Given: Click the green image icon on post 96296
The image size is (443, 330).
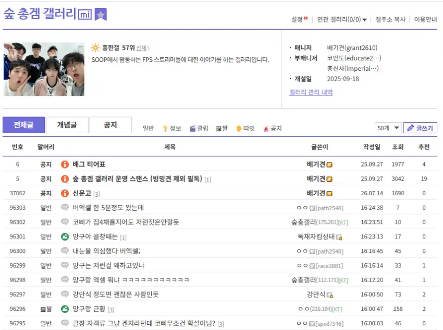Looking at the screenshot, I should [65, 309].
